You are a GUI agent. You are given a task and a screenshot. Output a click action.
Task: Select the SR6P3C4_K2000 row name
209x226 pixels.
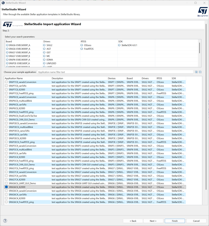coord(17,157)
